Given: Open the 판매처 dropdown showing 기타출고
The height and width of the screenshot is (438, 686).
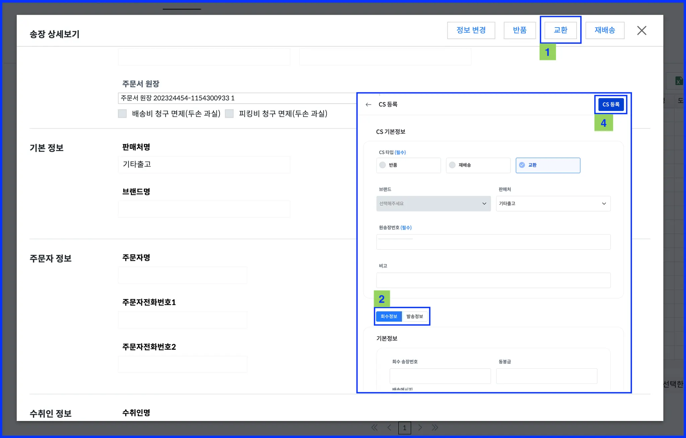Looking at the screenshot, I should tap(553, 204).
